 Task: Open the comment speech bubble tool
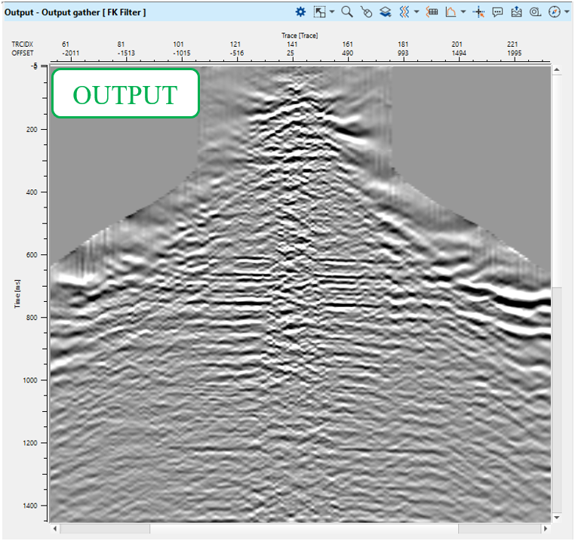[x=498, y=12]
